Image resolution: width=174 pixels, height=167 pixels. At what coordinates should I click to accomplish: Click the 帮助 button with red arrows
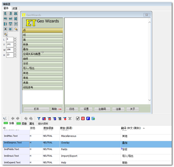click(x=56, y=109)
